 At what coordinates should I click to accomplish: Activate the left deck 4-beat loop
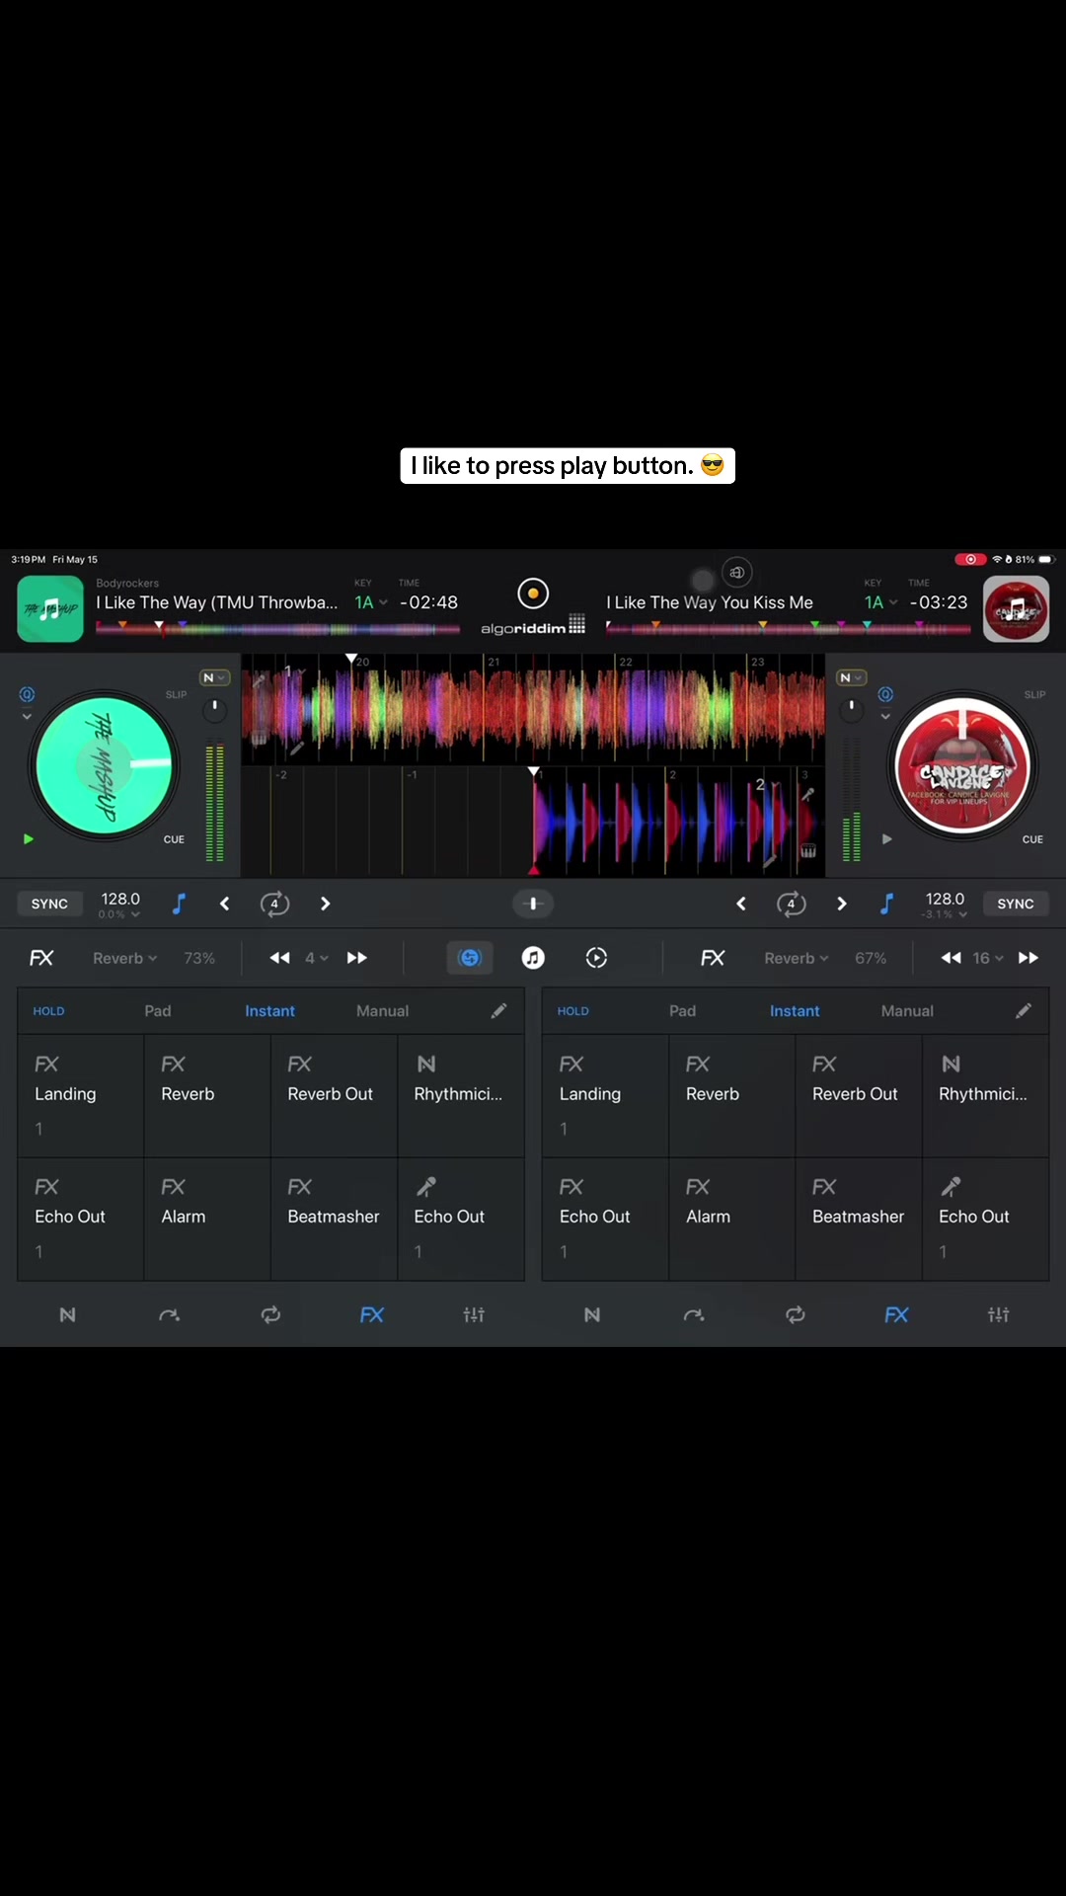[274, 904]
